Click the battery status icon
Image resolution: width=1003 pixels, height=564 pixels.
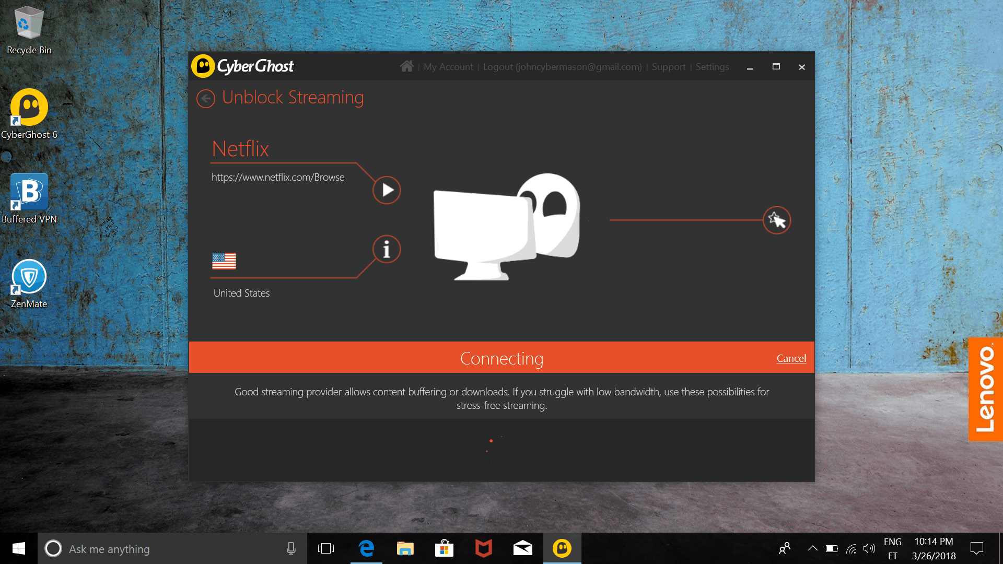click(x=832, y=548)
